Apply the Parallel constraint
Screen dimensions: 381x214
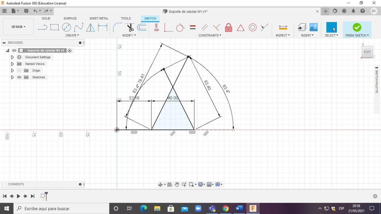click(204, 27)
